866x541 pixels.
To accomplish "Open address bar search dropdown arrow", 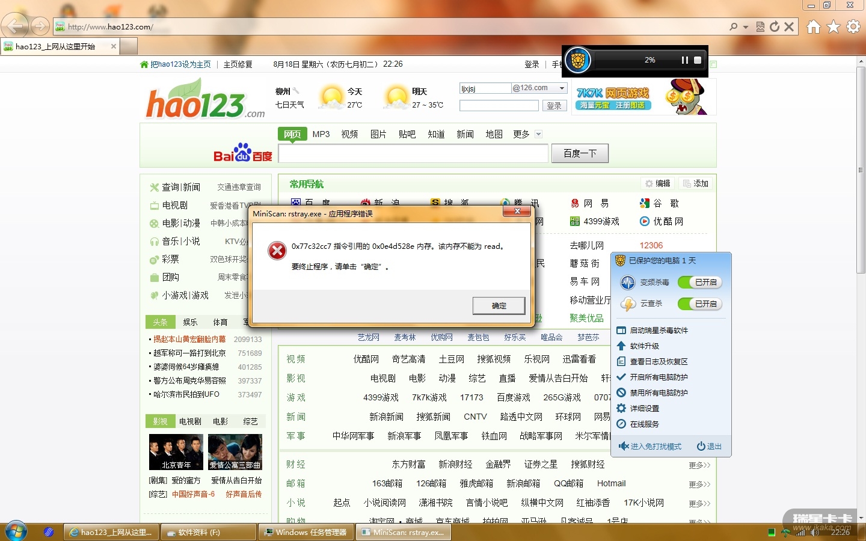I will 746,27.
